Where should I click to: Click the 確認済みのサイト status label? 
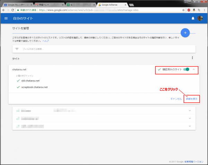(172, 69)
